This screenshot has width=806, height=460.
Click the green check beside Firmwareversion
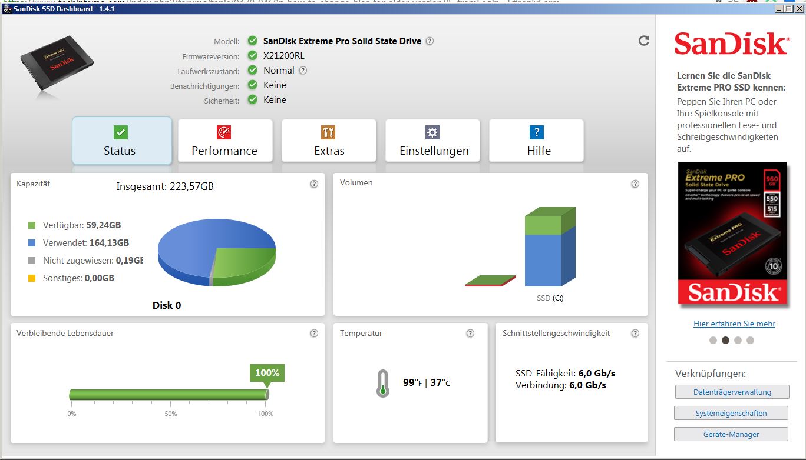click(253, 56)
